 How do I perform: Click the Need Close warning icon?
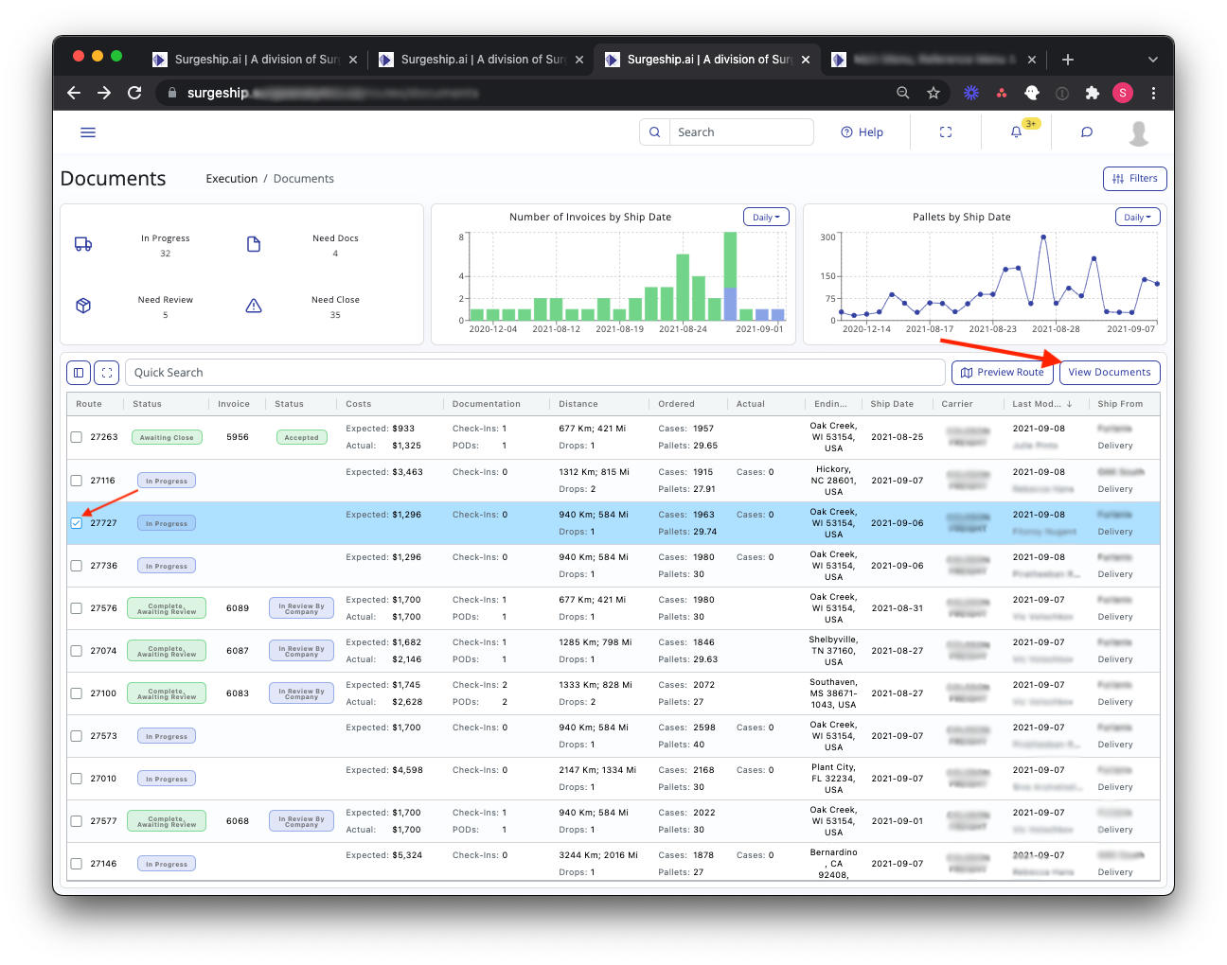(x=254, y=306)
